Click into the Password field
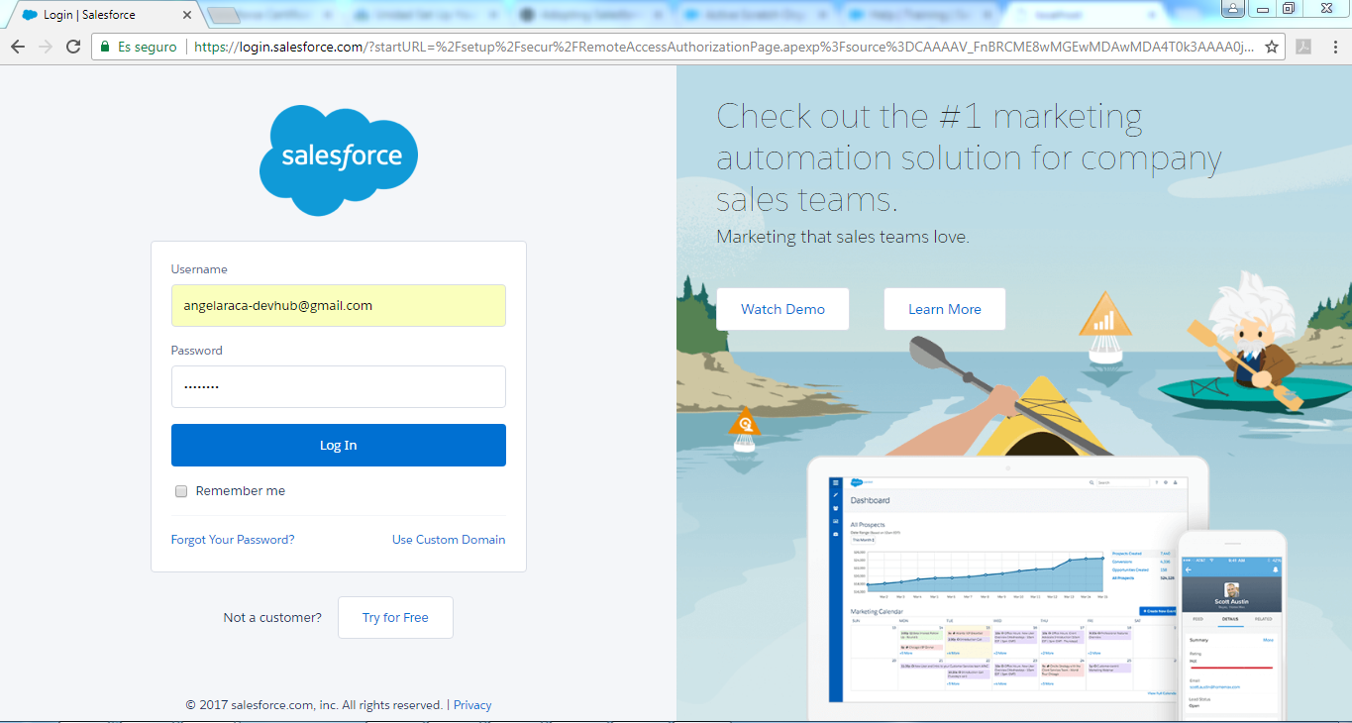This screenshot has height=723, width=1352. coord(339,386)
